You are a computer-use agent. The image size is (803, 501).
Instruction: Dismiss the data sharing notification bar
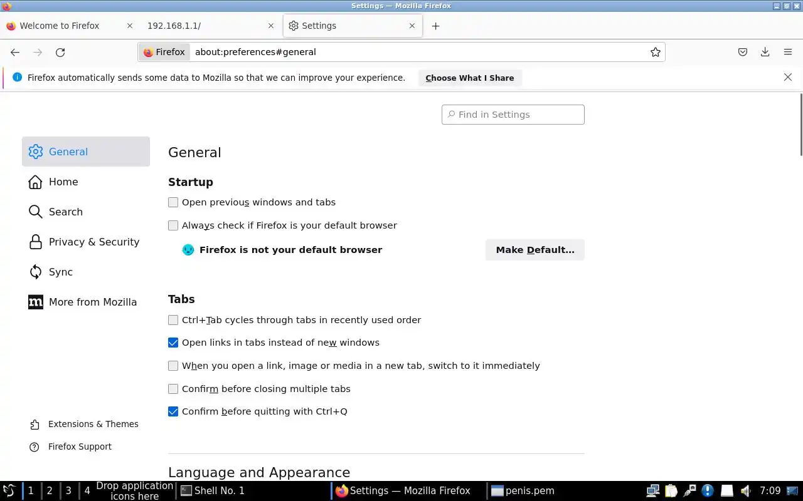coord(788,77)
